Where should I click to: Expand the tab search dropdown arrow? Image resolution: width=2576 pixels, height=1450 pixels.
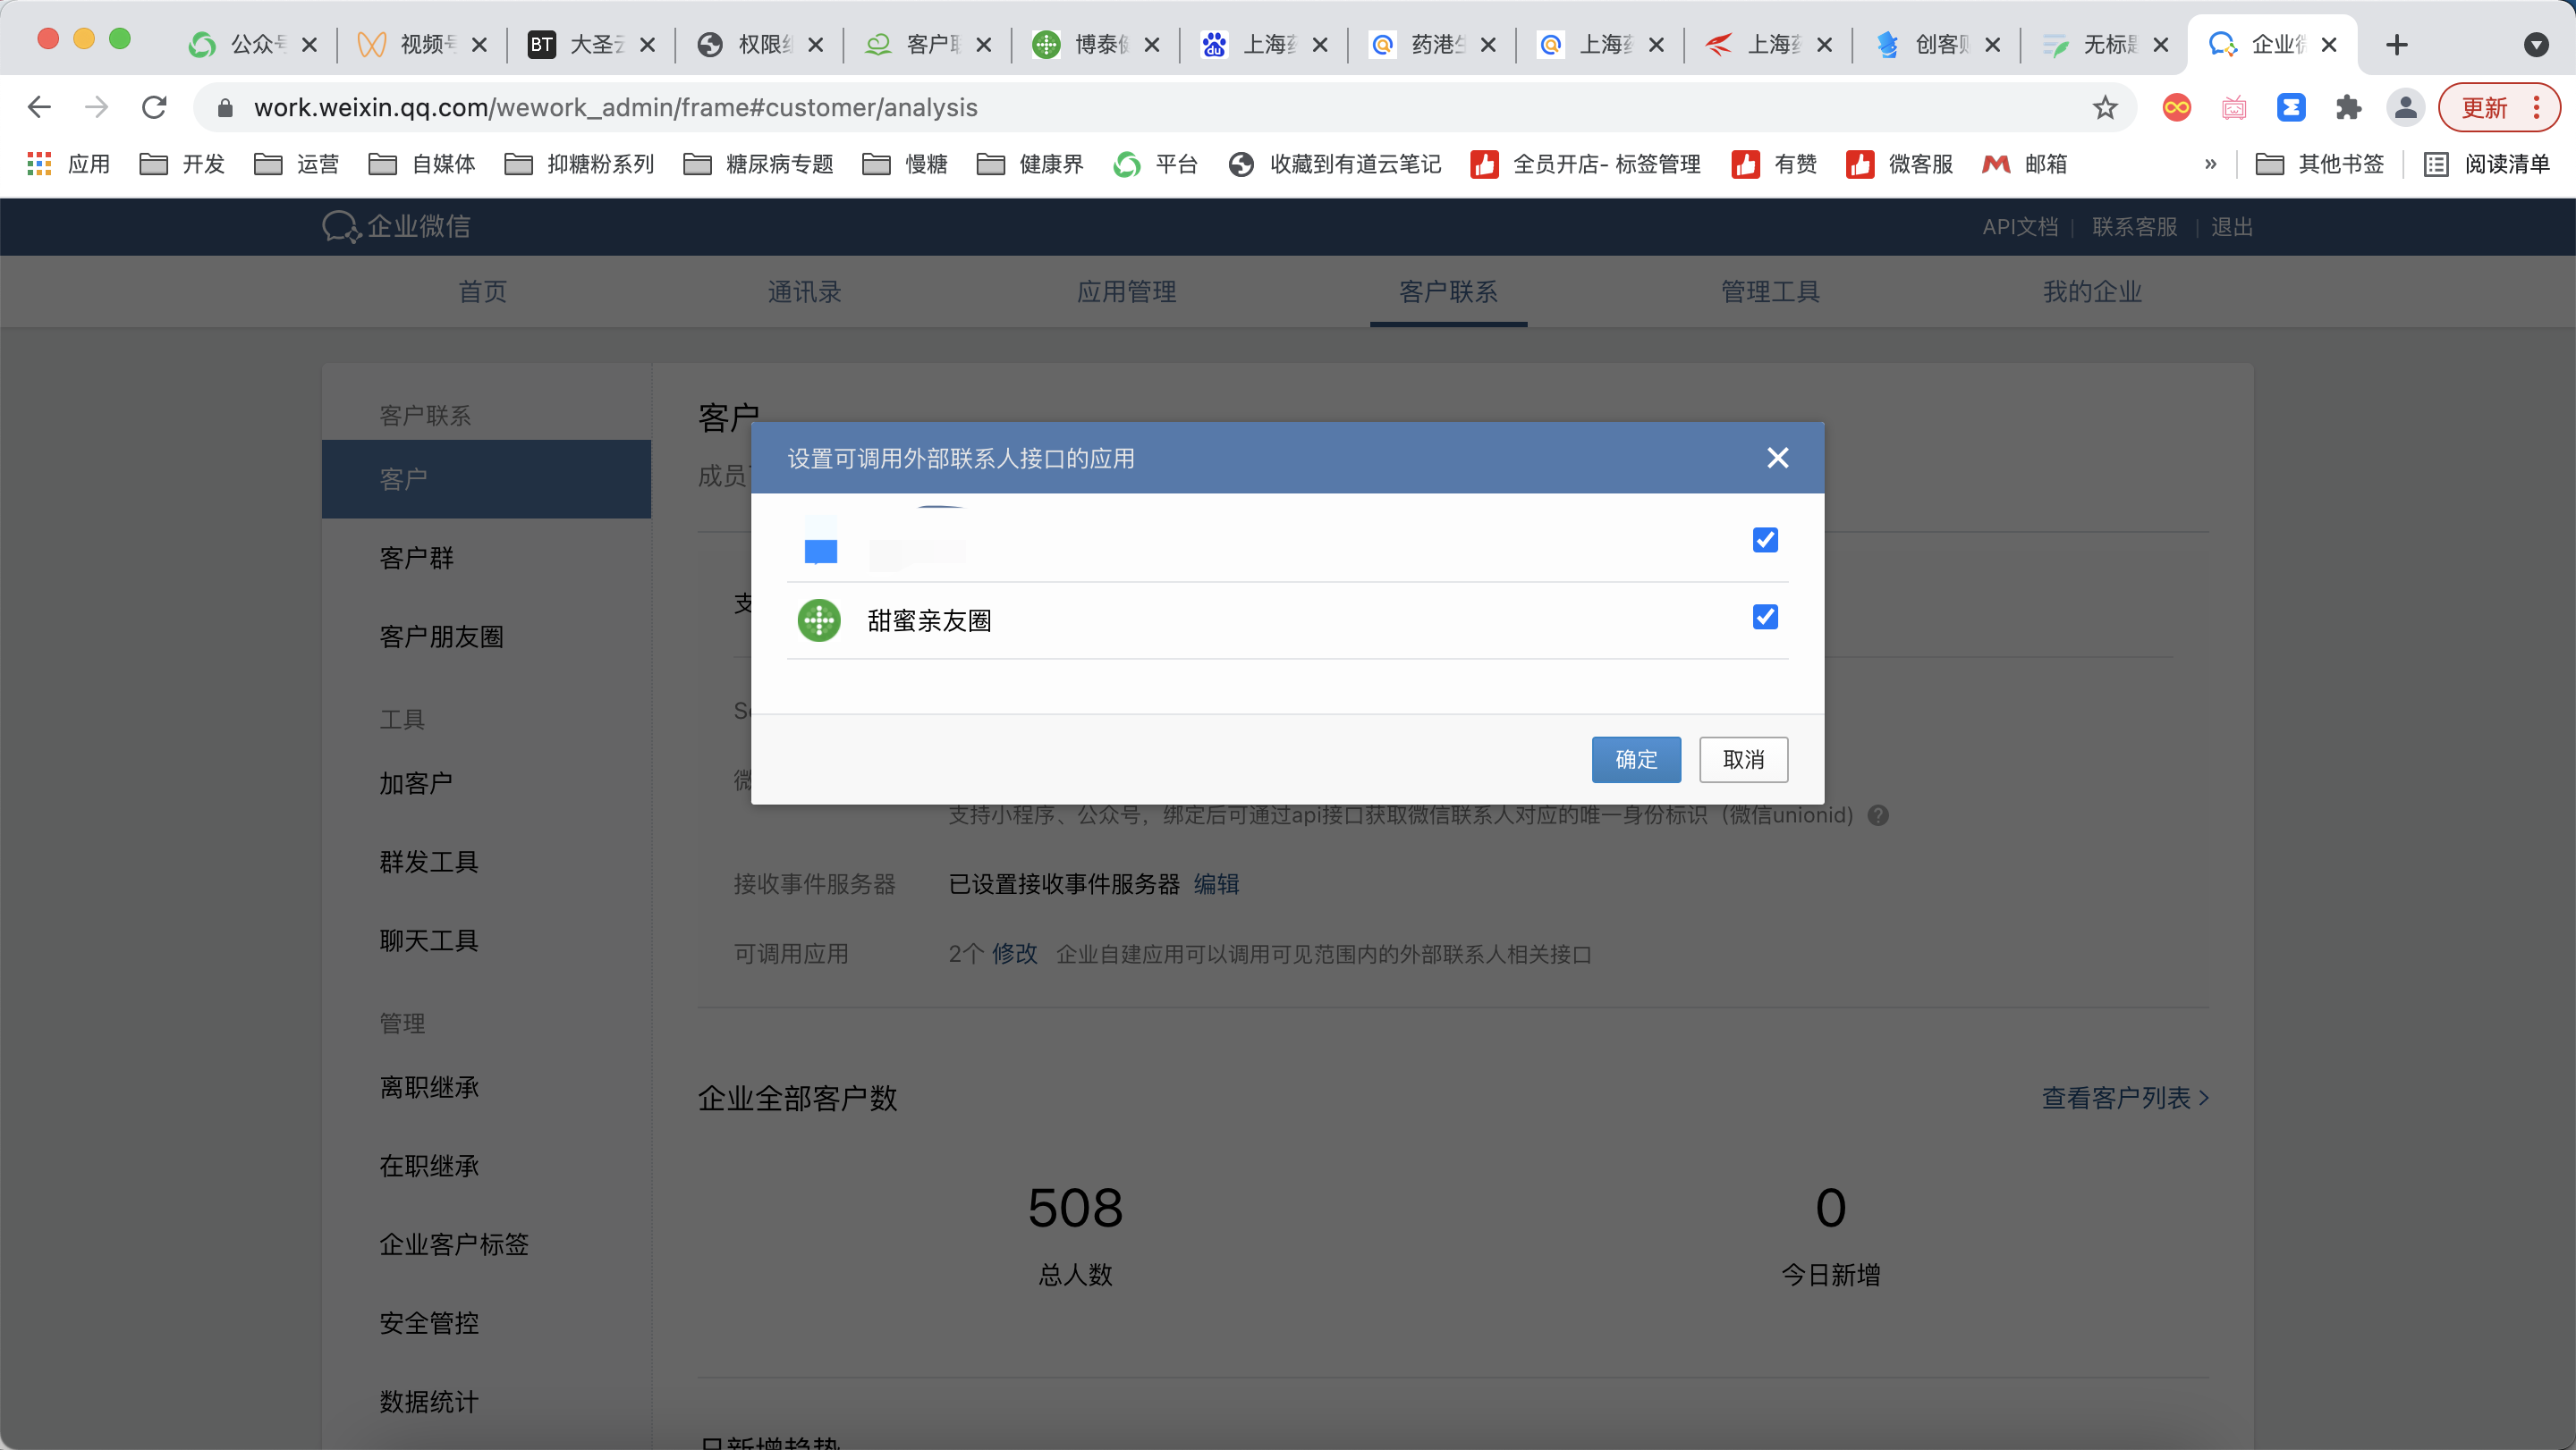point(2535,44)
